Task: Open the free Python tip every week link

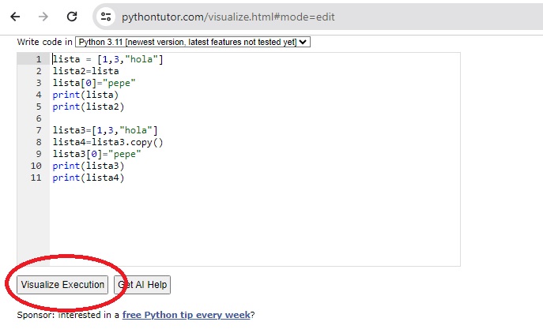Action: coord(186,315)
